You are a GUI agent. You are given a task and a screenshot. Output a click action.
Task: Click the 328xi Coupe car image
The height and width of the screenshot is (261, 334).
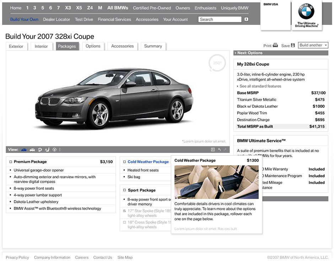[114, 98]
